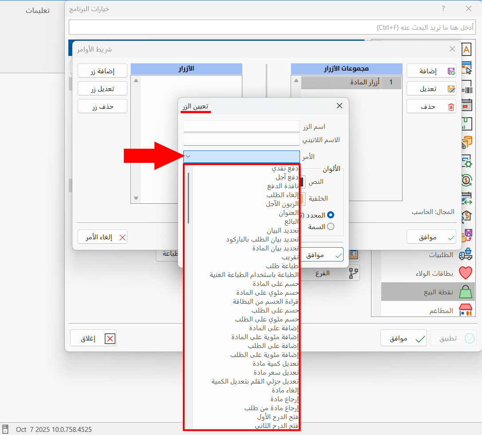Image resolution: width=482 pixels, height=435 pixels.
Task: Select the المحدد radio button
Action: click(x=331, y=215)
